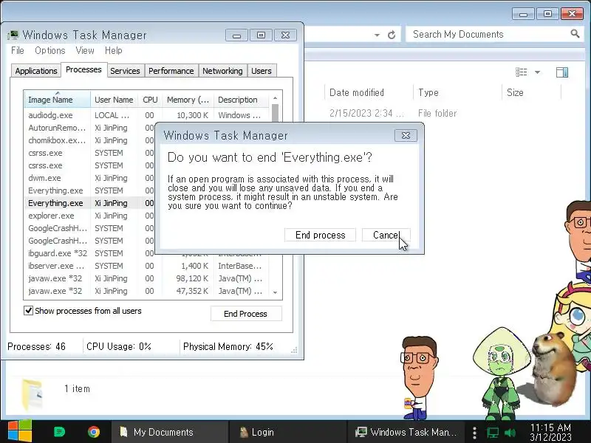Select AutorunRemo... process row
The image size is (591, 443).
click(89, 128)
